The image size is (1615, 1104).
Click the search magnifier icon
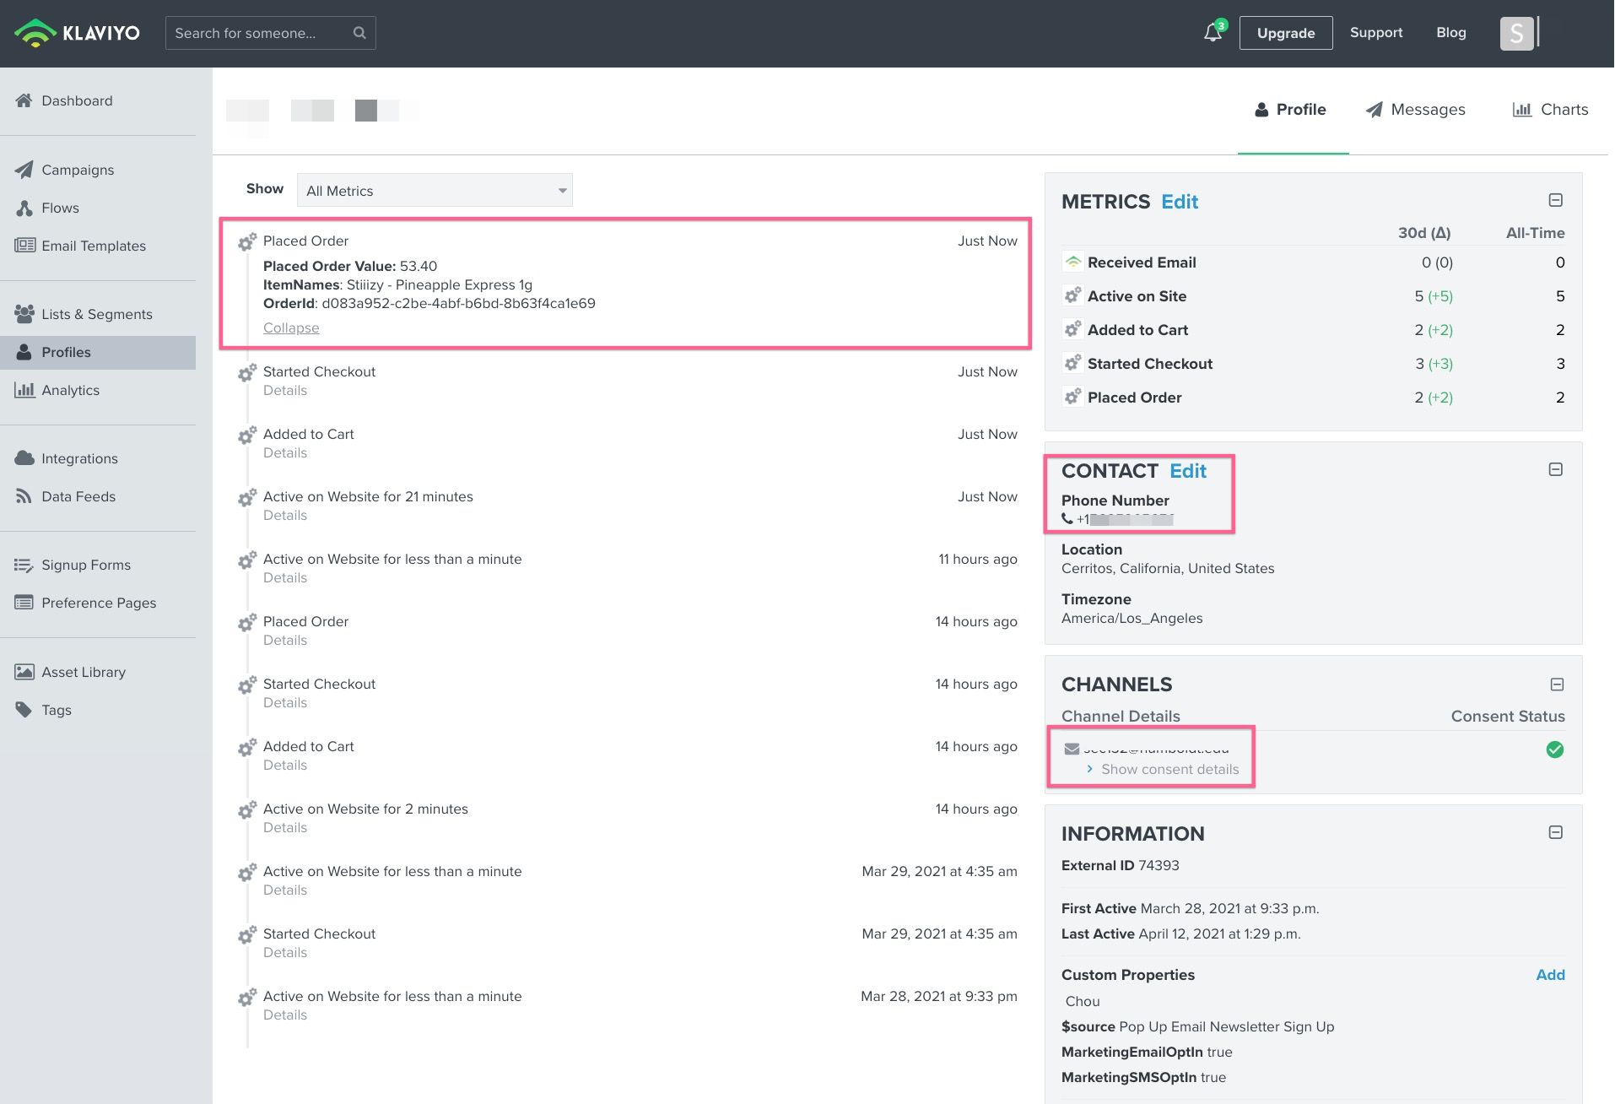click(359, 32)
